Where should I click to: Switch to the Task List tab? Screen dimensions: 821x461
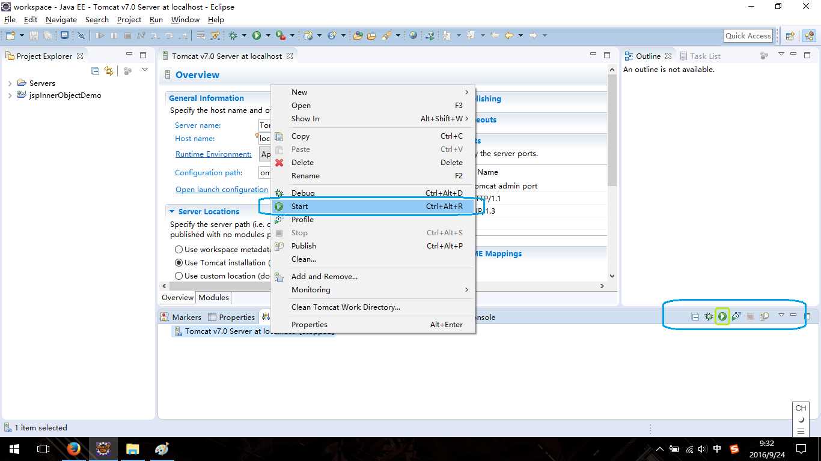(x=700, y=56)
